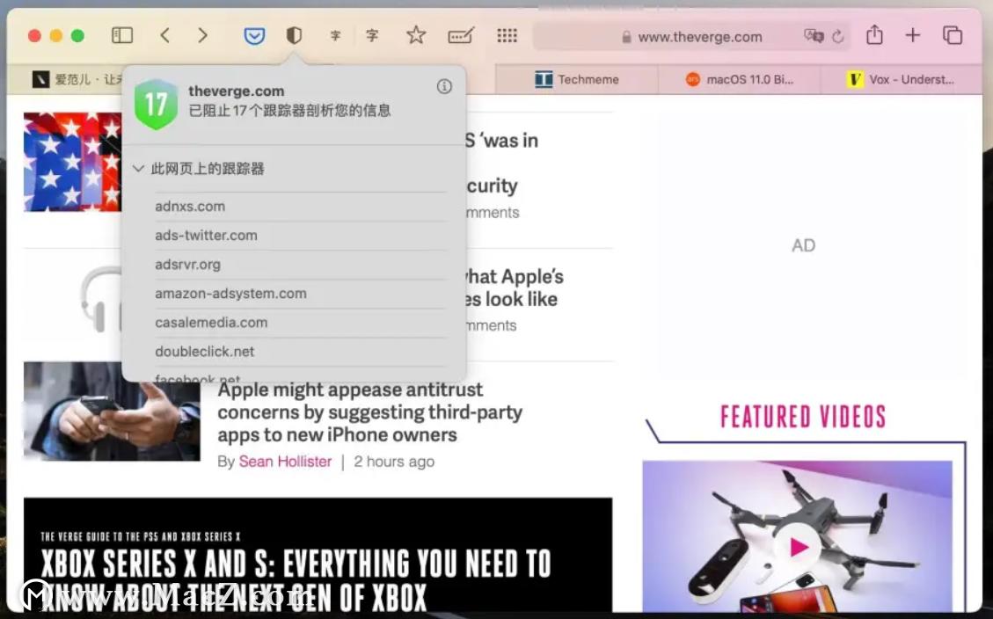Image resolution: width=993 pixels, height=619 pixels.
Task: Open the grid of dots icon
Action: coord(507,35)
